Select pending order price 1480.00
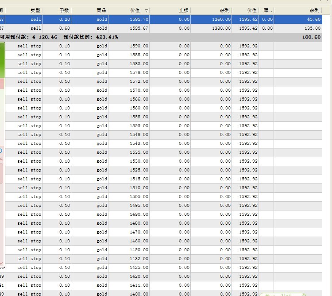 pos(139,223)
